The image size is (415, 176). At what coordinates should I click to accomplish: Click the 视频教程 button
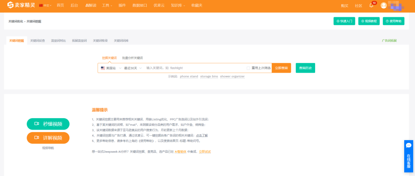point(369,21)
